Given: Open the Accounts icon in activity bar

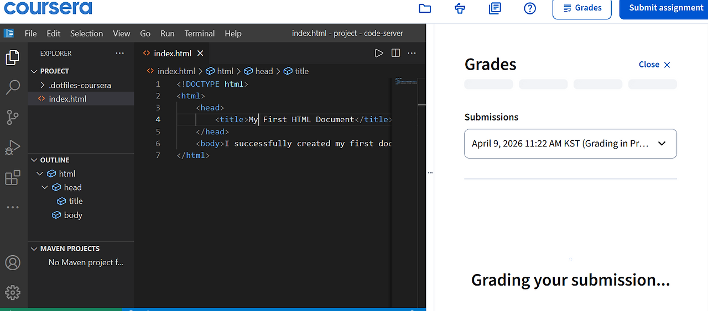Looking at the screenshot, I should point(12,262).
